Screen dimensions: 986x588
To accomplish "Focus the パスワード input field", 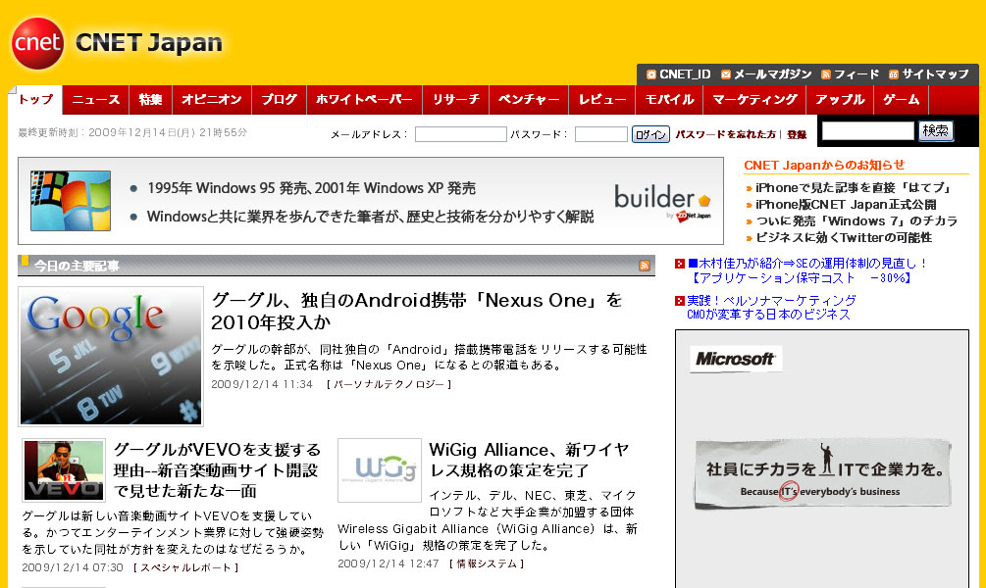I will point(600,135).
